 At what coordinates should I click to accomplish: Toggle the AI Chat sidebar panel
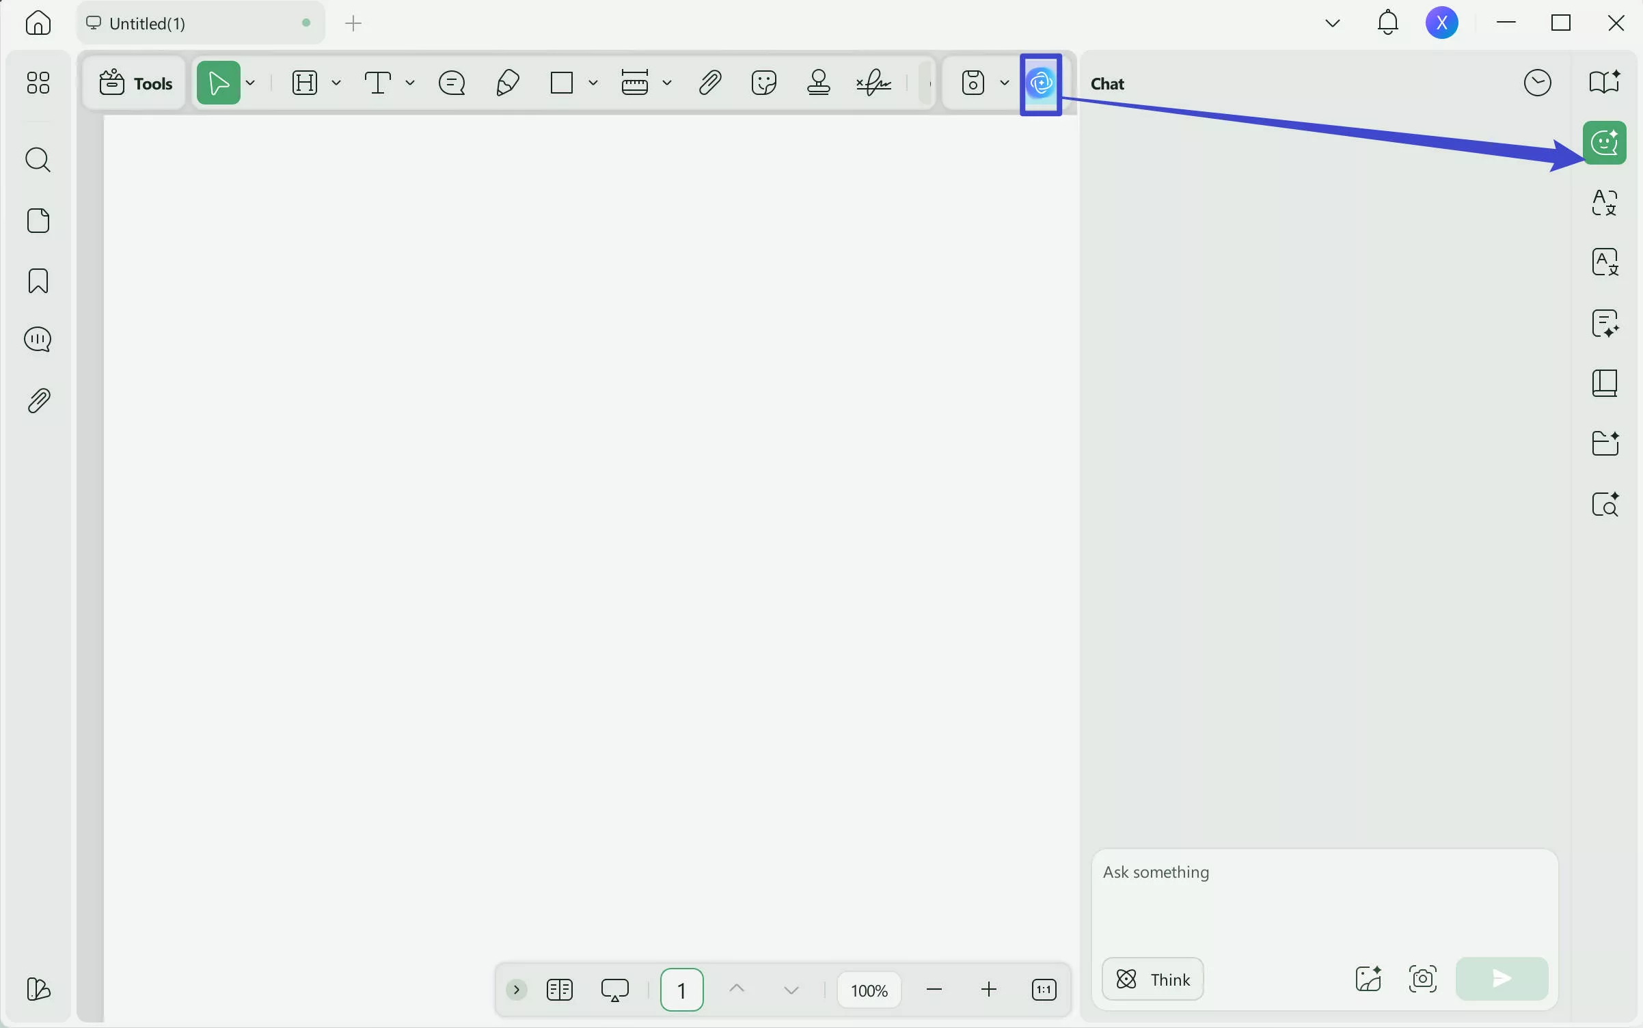(1605, 143)
